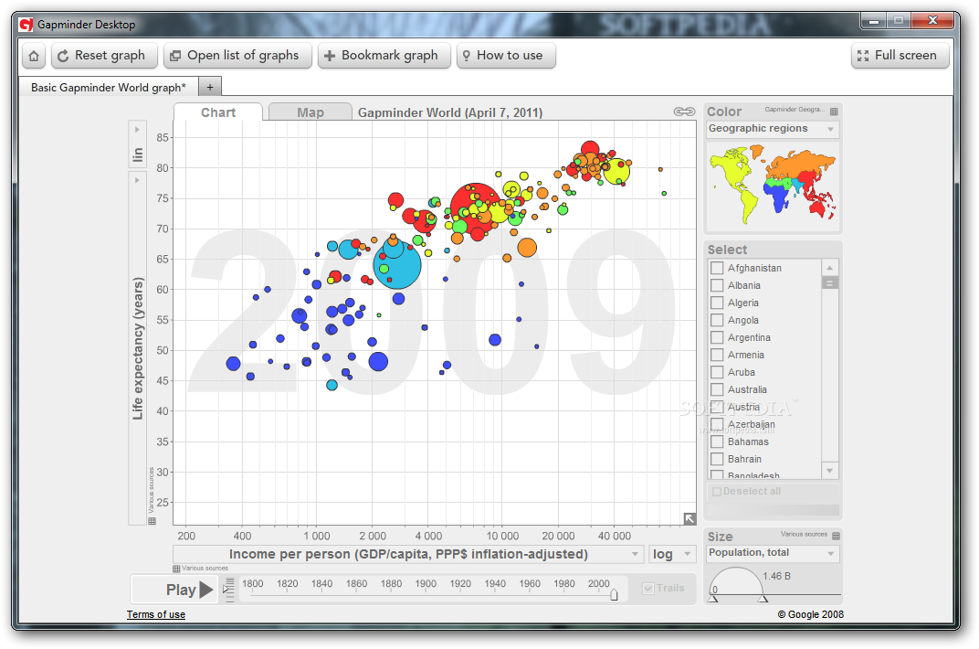The width and height of the screenshot is (979, 649).
Task: Open Population, total size dropdown
Action: pyautogui.click(x=773, y=553)
